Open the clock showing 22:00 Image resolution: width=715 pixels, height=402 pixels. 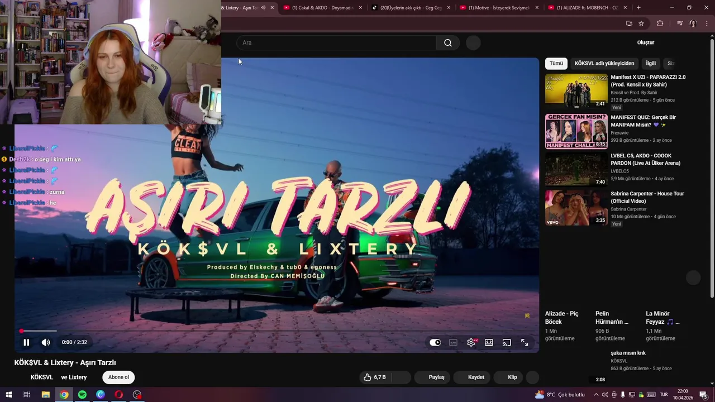click(683, 395)
